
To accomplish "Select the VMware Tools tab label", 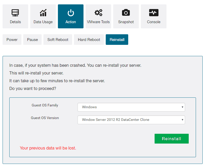I will coord(98,22).
